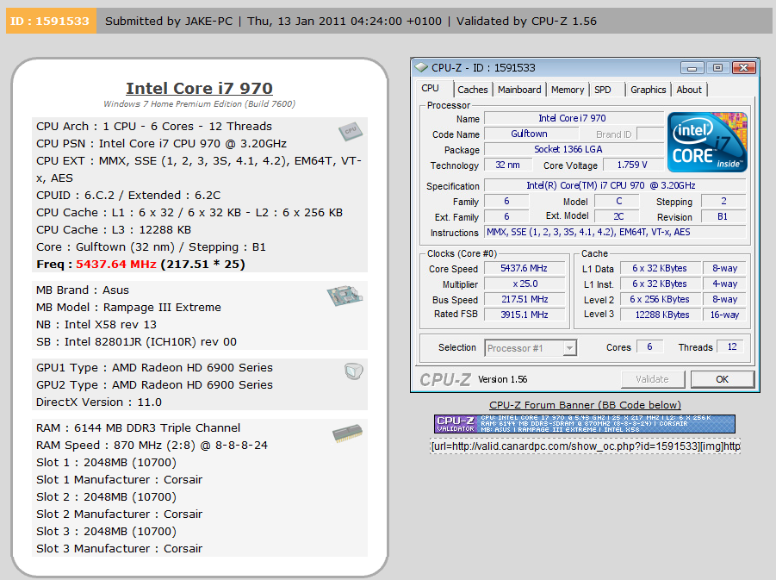Click the Windows 7 Home Premium subtitle
Image resolution: width=776 pixels, height=580 pixels.
tap(200, 104)
